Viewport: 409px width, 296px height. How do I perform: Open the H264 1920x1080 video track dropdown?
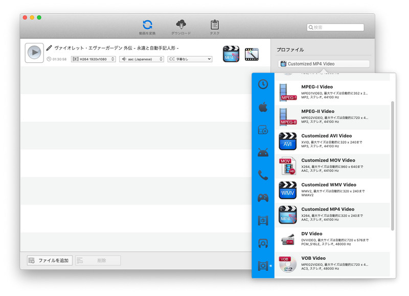94,59
